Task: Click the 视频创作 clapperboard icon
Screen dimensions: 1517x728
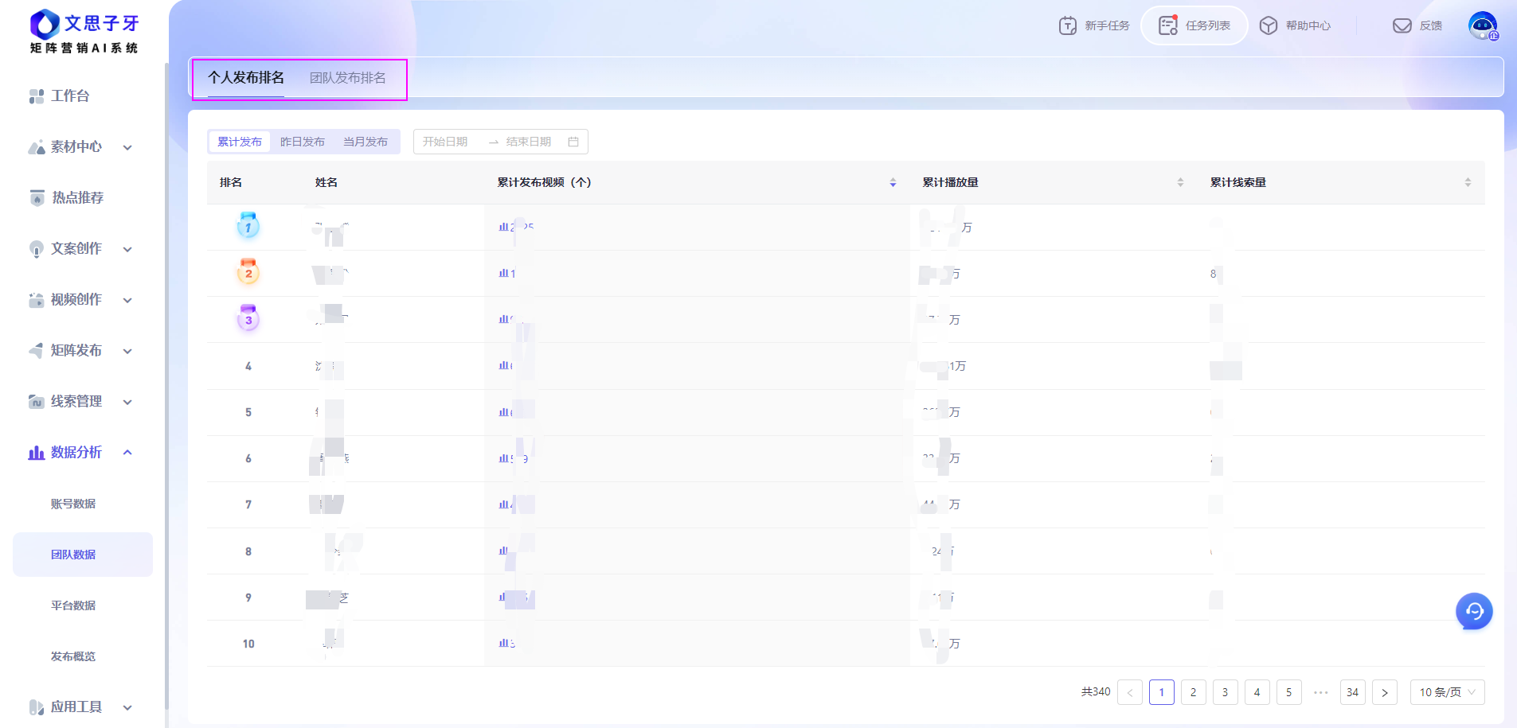Action: tap(37, 300)
